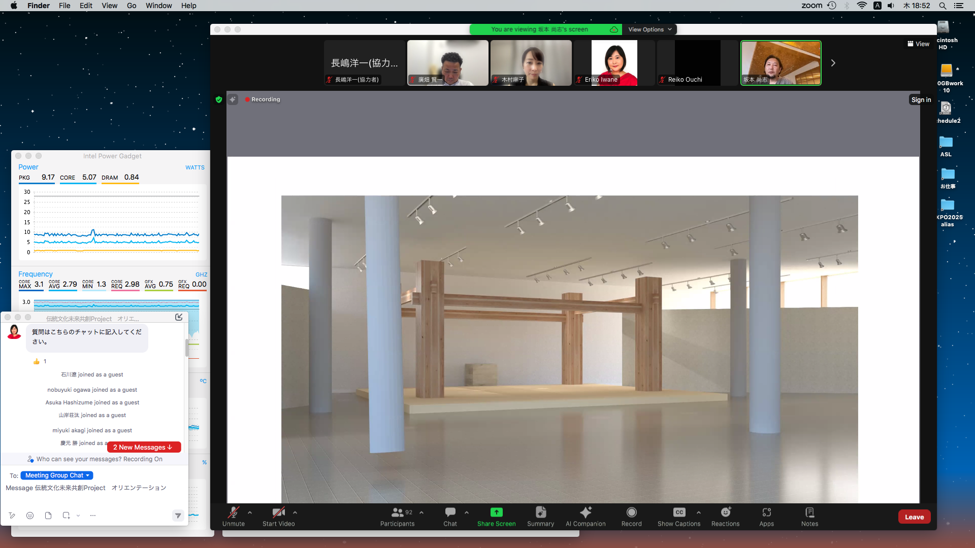The image size is (975, 548).
Task: Open the emoji picker in chat
Action: tap(30, 516)
